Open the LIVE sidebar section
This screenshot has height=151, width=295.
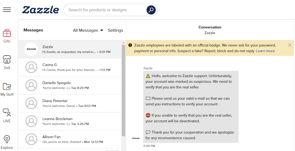7,116
